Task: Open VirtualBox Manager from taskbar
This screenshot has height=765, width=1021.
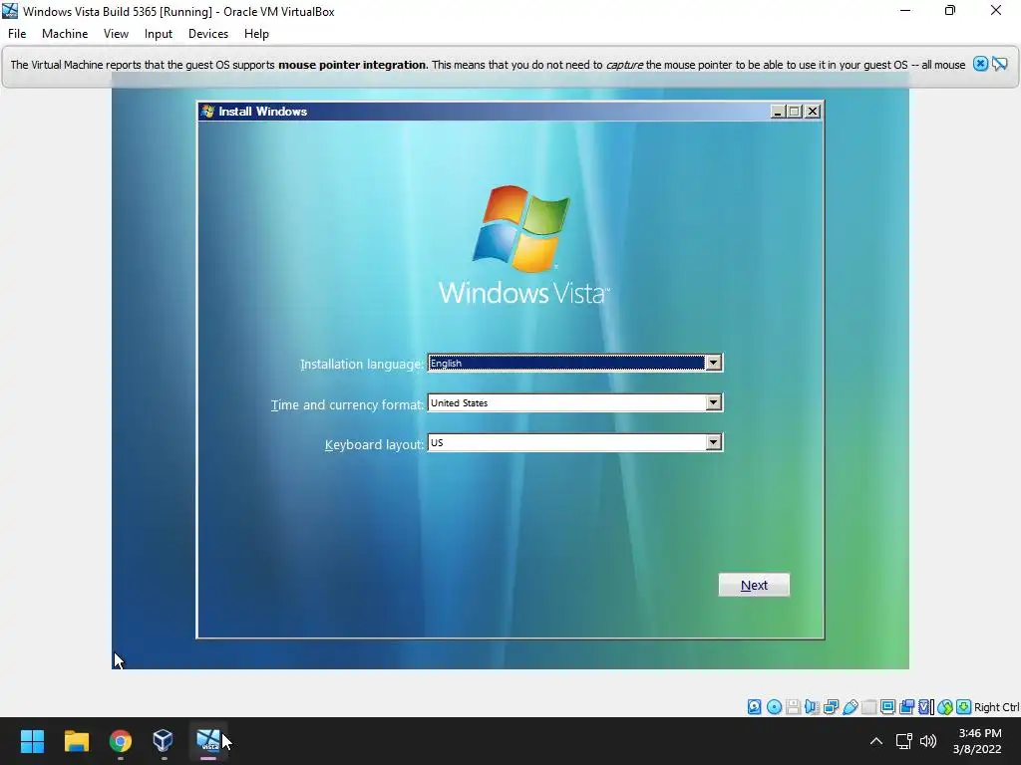Action: pos(163,741)
